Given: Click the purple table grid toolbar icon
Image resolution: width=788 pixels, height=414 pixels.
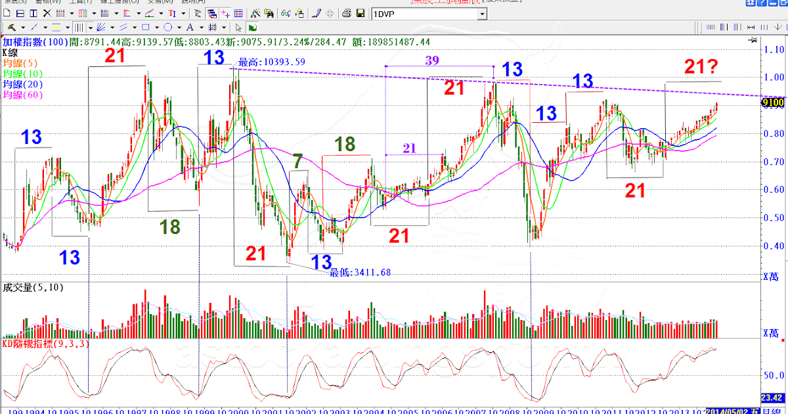Looking at the screenshot, I should click(238, 13).
